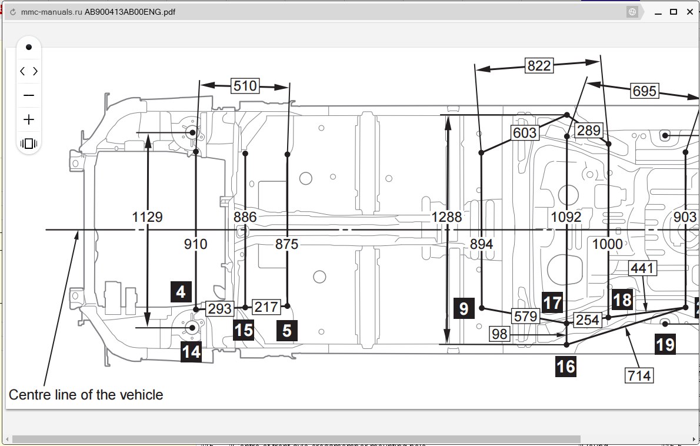Focus the mmc-manuals.ru address field
The width and height of the screenshot is (700, 446).
294,12
